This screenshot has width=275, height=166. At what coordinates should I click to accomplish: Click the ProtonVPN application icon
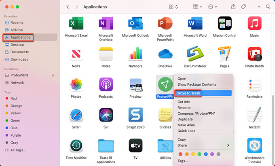(164, 84)
